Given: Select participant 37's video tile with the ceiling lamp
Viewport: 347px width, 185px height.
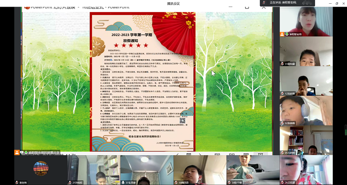Looking at the screenshot, I should click(x=147, y=170).
